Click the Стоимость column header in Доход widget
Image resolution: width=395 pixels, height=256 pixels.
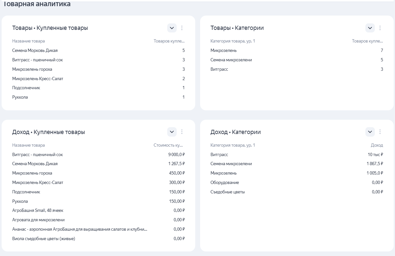click(x=169, y=145)
